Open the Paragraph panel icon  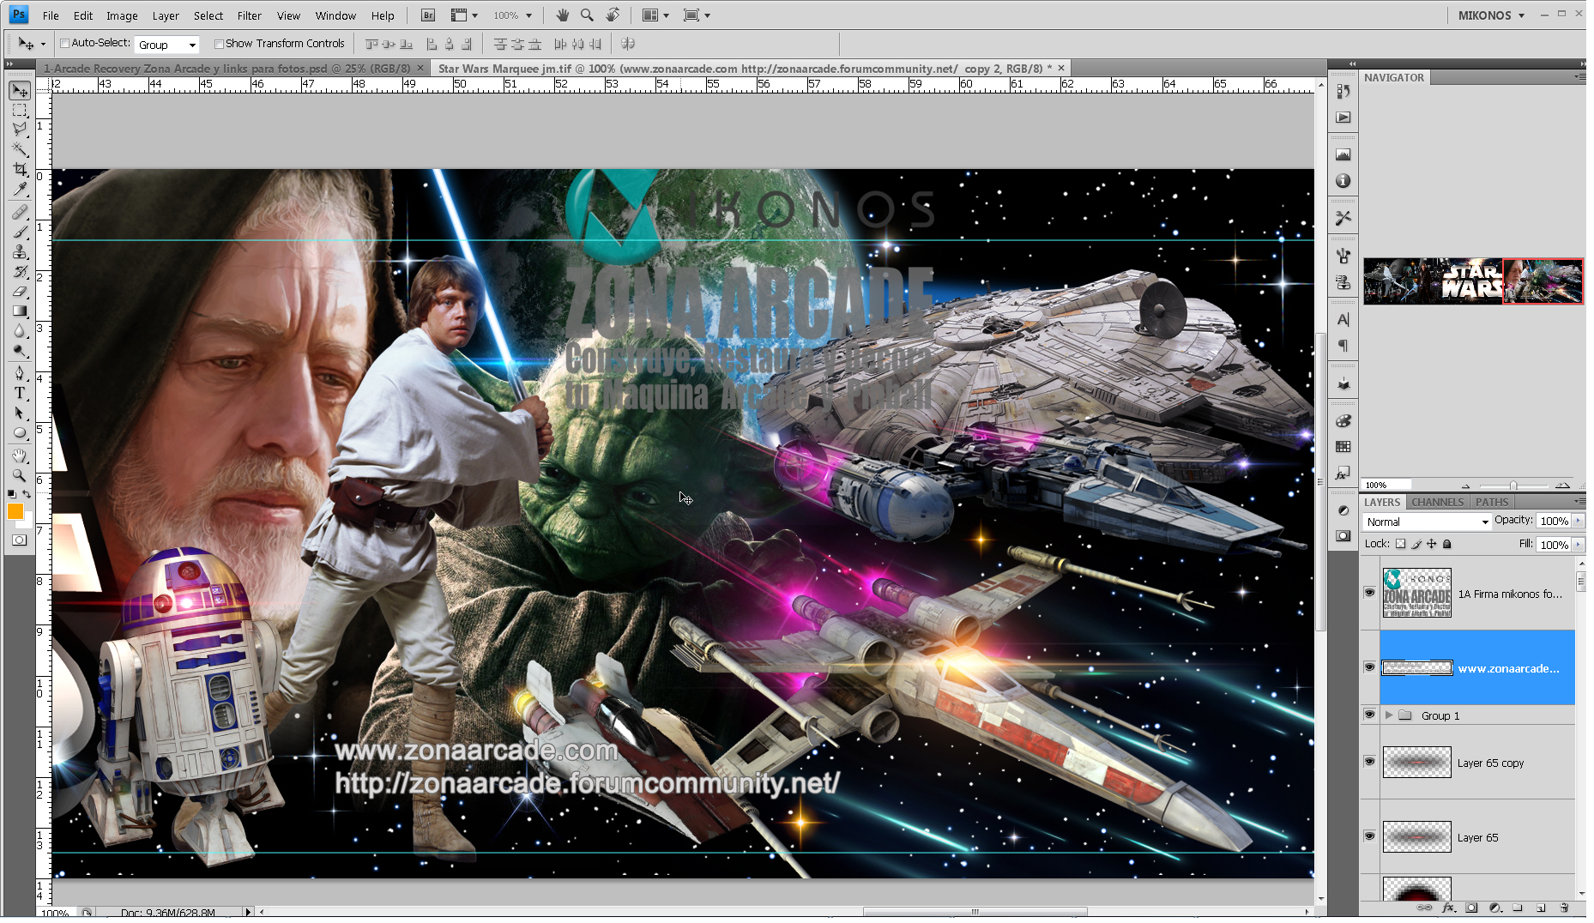point(1343,346)
